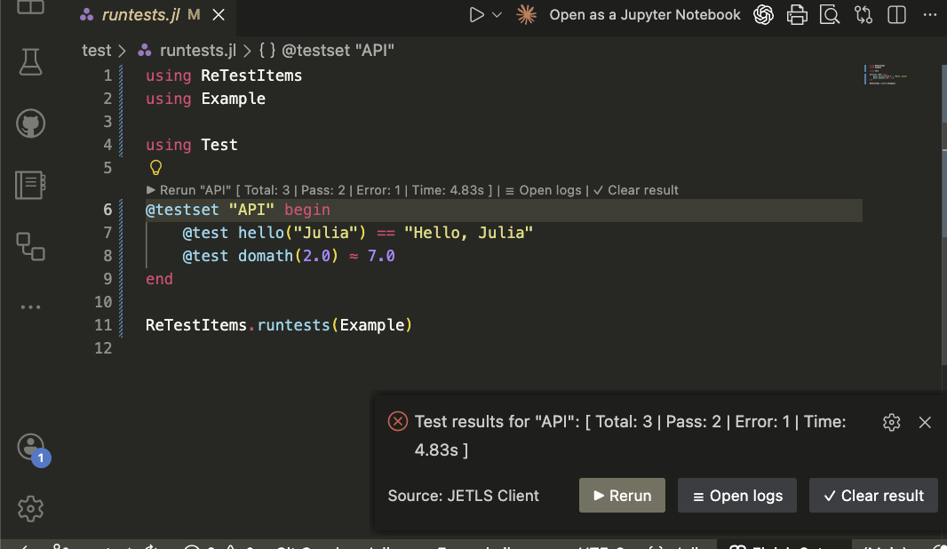The width and height of the screenshot is (947, 549).
Task: Click 'hello' function call on line 7
Action: [x=261, y=233]
